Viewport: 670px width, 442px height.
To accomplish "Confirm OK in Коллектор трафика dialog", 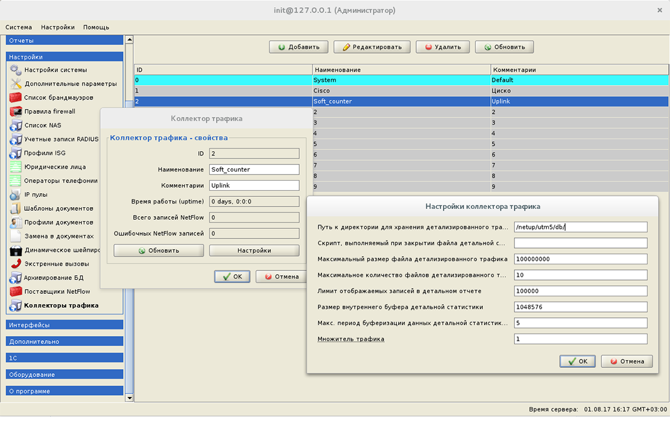I will [232, 276].
